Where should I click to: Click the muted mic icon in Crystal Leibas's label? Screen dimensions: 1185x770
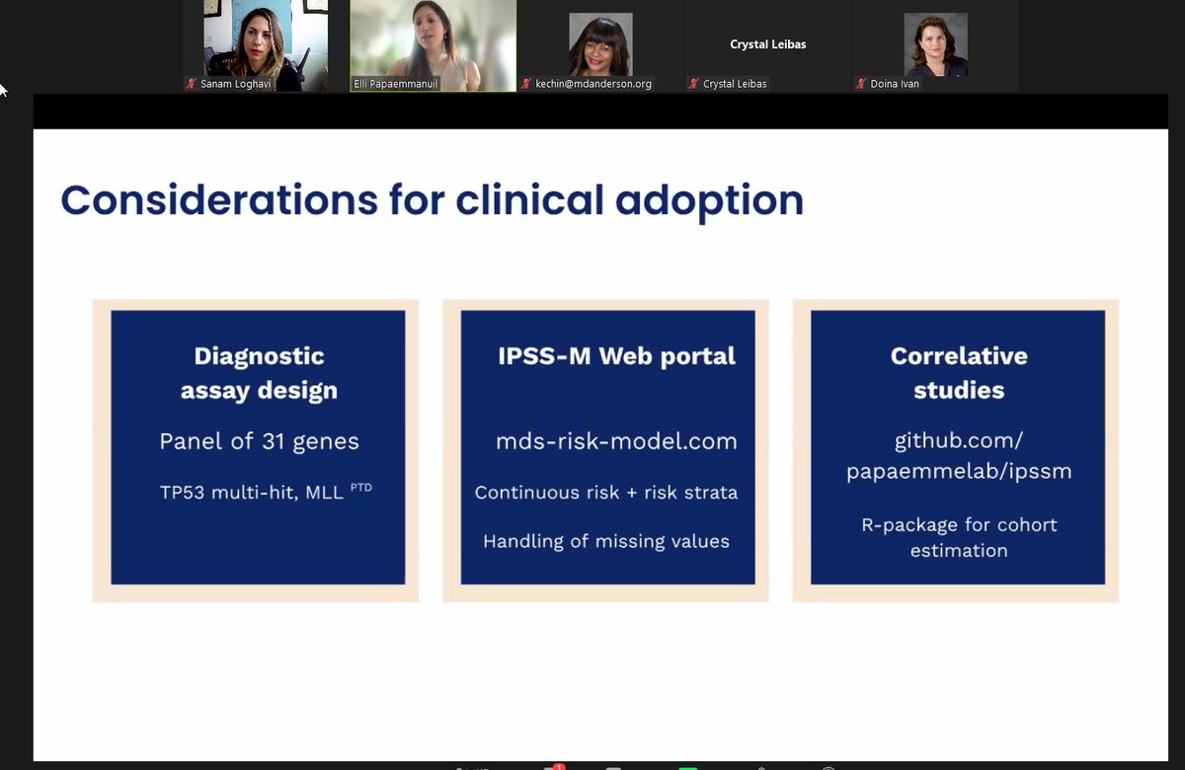(694, 85)
